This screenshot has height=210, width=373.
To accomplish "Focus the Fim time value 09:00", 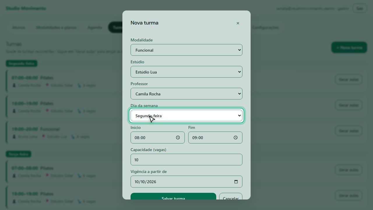I will 198,138.
